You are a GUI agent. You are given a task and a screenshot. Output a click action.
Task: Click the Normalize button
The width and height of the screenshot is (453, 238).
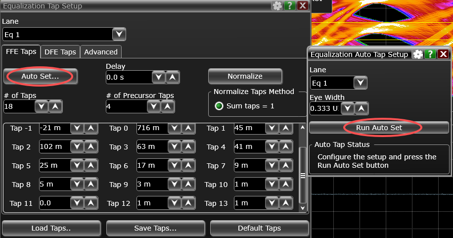[x=245, y=76]
